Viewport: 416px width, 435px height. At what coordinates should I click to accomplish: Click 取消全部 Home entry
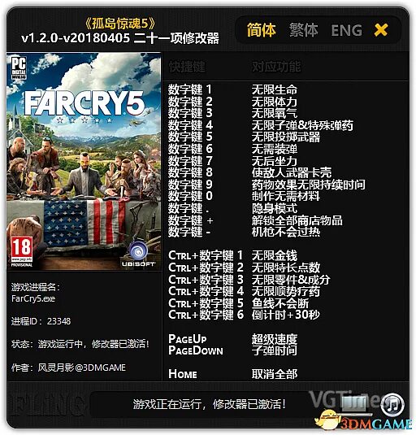pyautogui.click(x=275, y=374)
